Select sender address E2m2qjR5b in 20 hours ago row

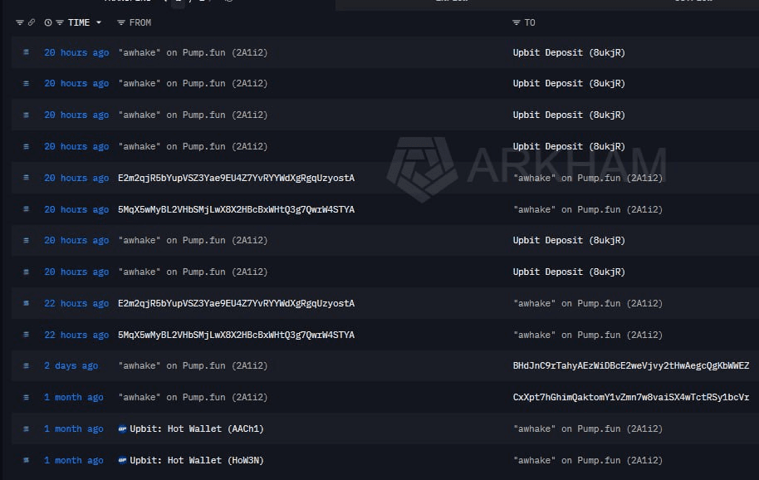coord(236,178)
